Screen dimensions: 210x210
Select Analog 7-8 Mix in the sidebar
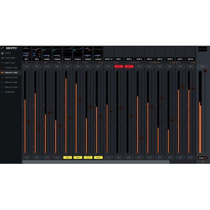pyautogui.click(x=11, y=87)
